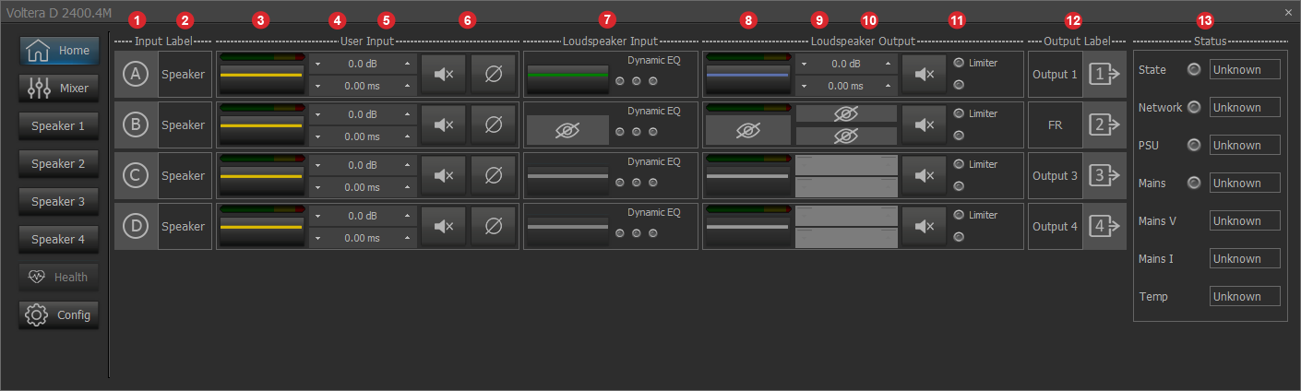Click the FR output label field

click(1055, 124)
